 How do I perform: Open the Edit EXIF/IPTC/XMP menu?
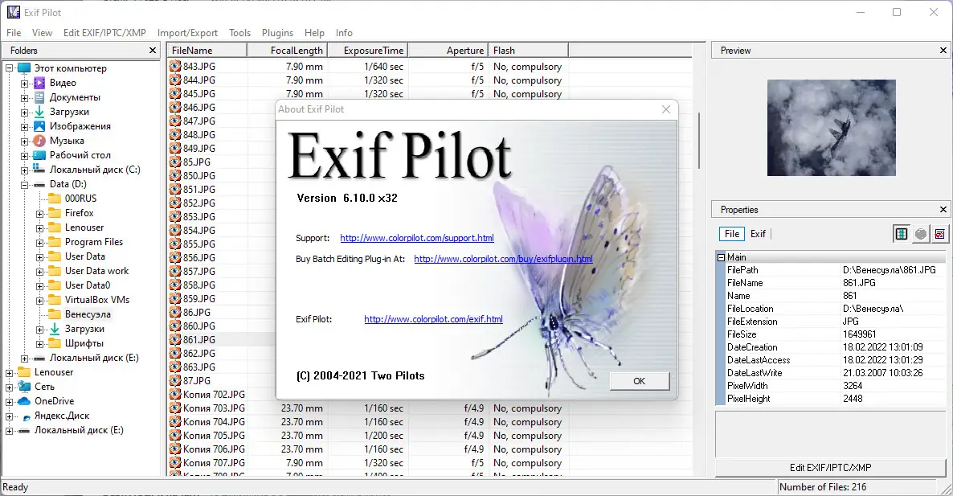click(104, 33)
